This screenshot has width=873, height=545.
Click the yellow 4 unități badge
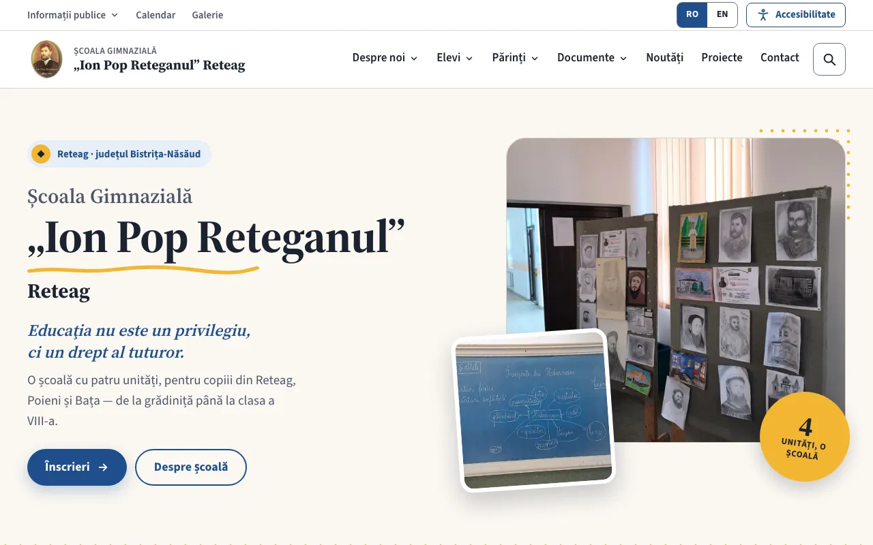[805, 437]
